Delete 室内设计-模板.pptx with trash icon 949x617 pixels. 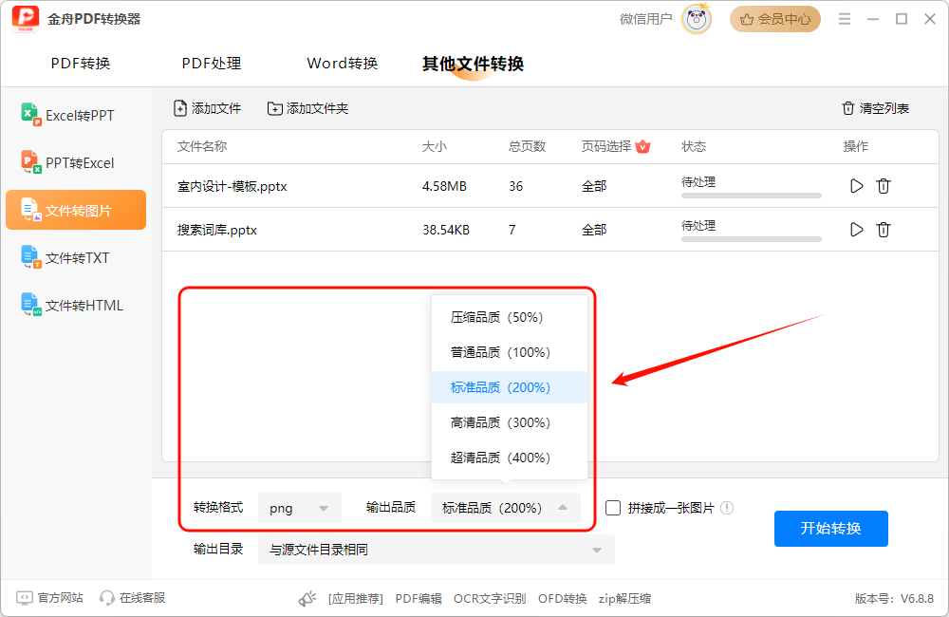point(883,186)
